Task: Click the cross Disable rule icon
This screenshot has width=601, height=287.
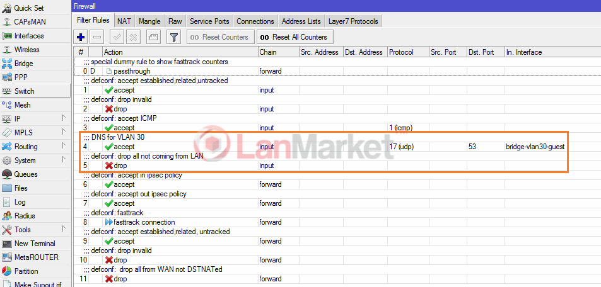Action: (134, 37)
